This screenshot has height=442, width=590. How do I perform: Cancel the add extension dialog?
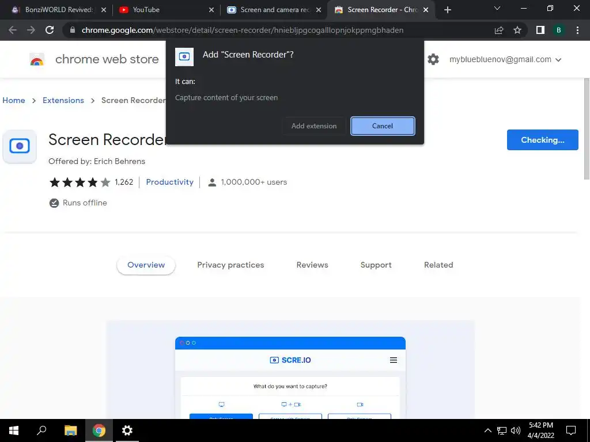pos(383,126)
